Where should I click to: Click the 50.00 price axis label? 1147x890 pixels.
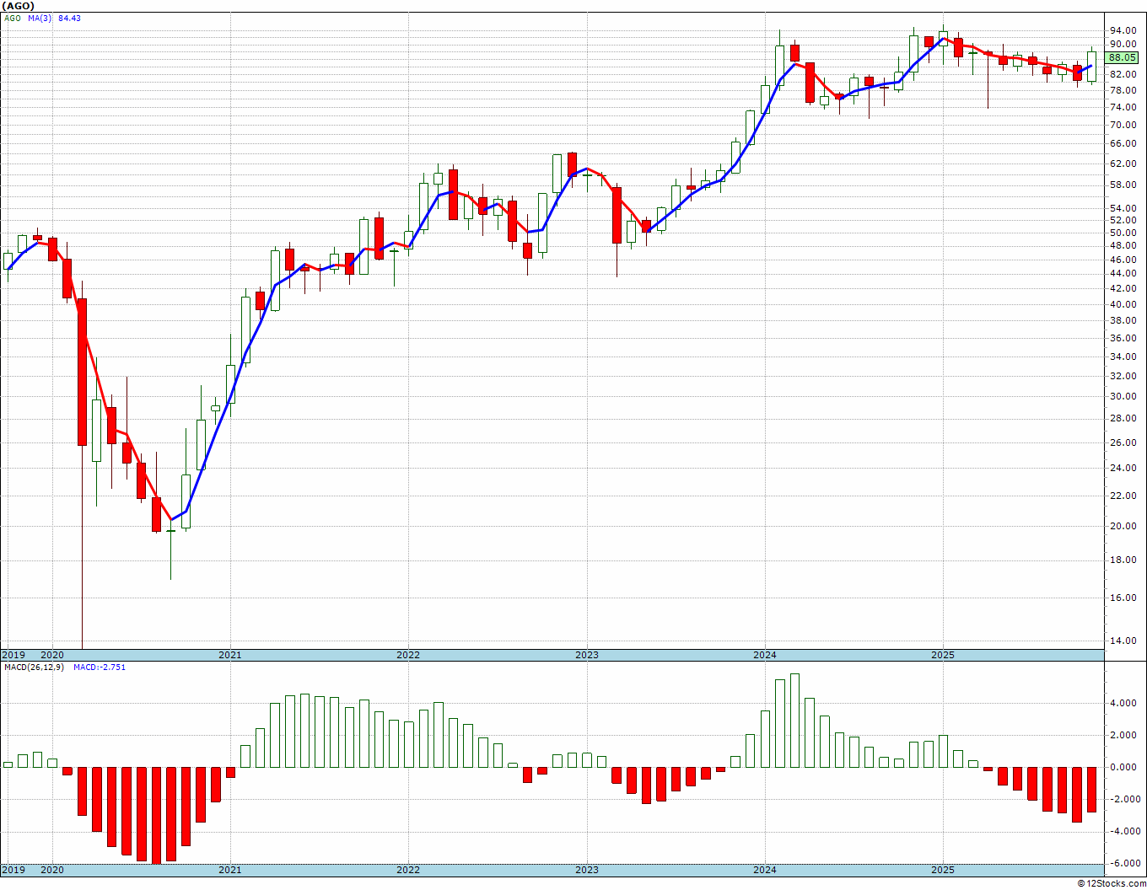[x=1123, y=233]
